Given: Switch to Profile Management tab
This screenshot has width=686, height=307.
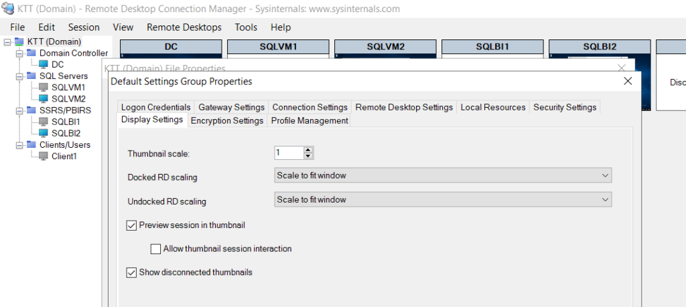Looking at the screenshot, I should (310, 120).
